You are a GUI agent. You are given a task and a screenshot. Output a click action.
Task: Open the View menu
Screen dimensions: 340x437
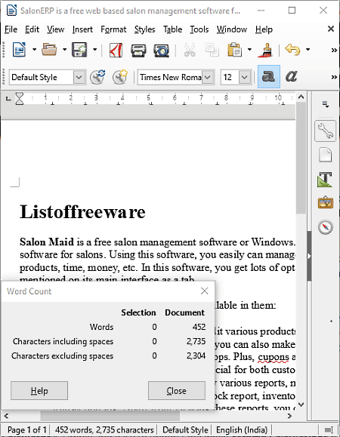55,29
